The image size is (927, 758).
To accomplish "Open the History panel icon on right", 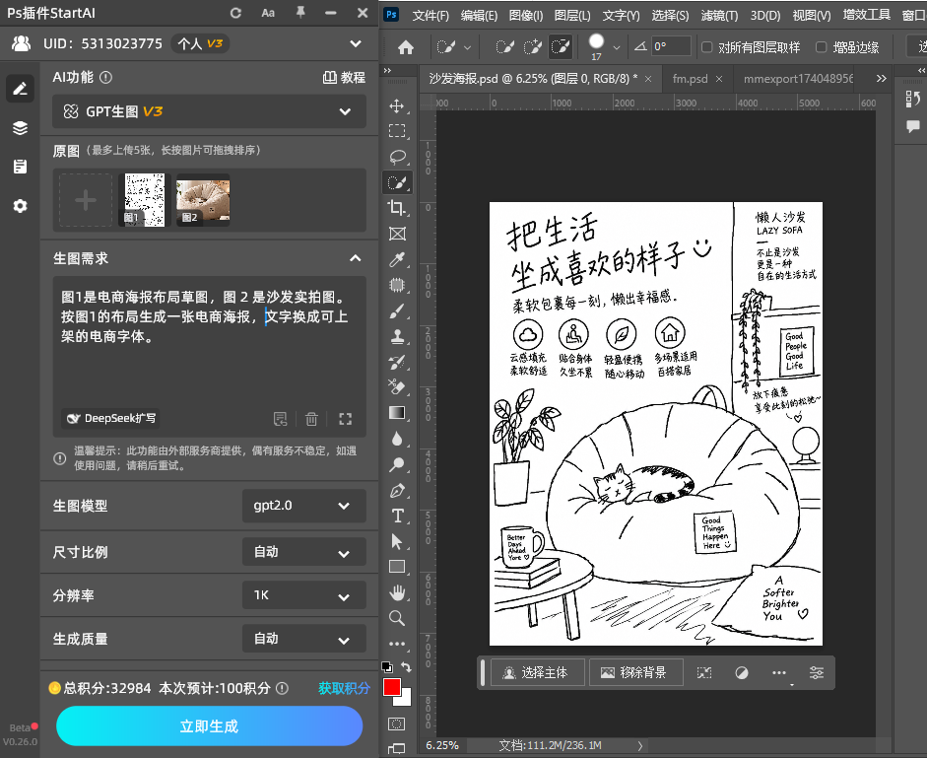I will (x=912, y=99).
